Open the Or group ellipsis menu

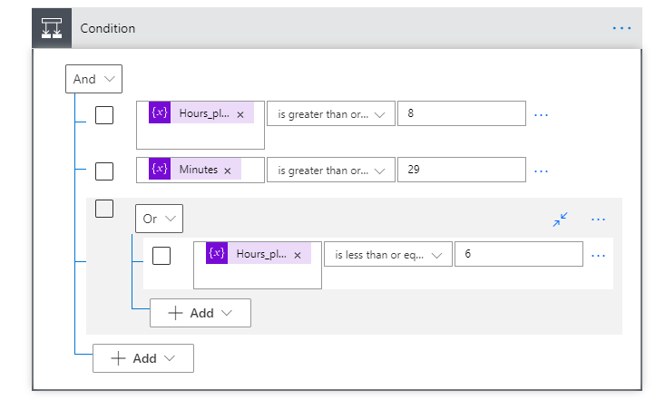(599, 220)
